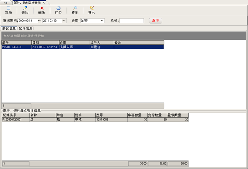248x169 pixels.
Task: Click the 打印 (Print) printer icon
Action: (x=58, y=8)
